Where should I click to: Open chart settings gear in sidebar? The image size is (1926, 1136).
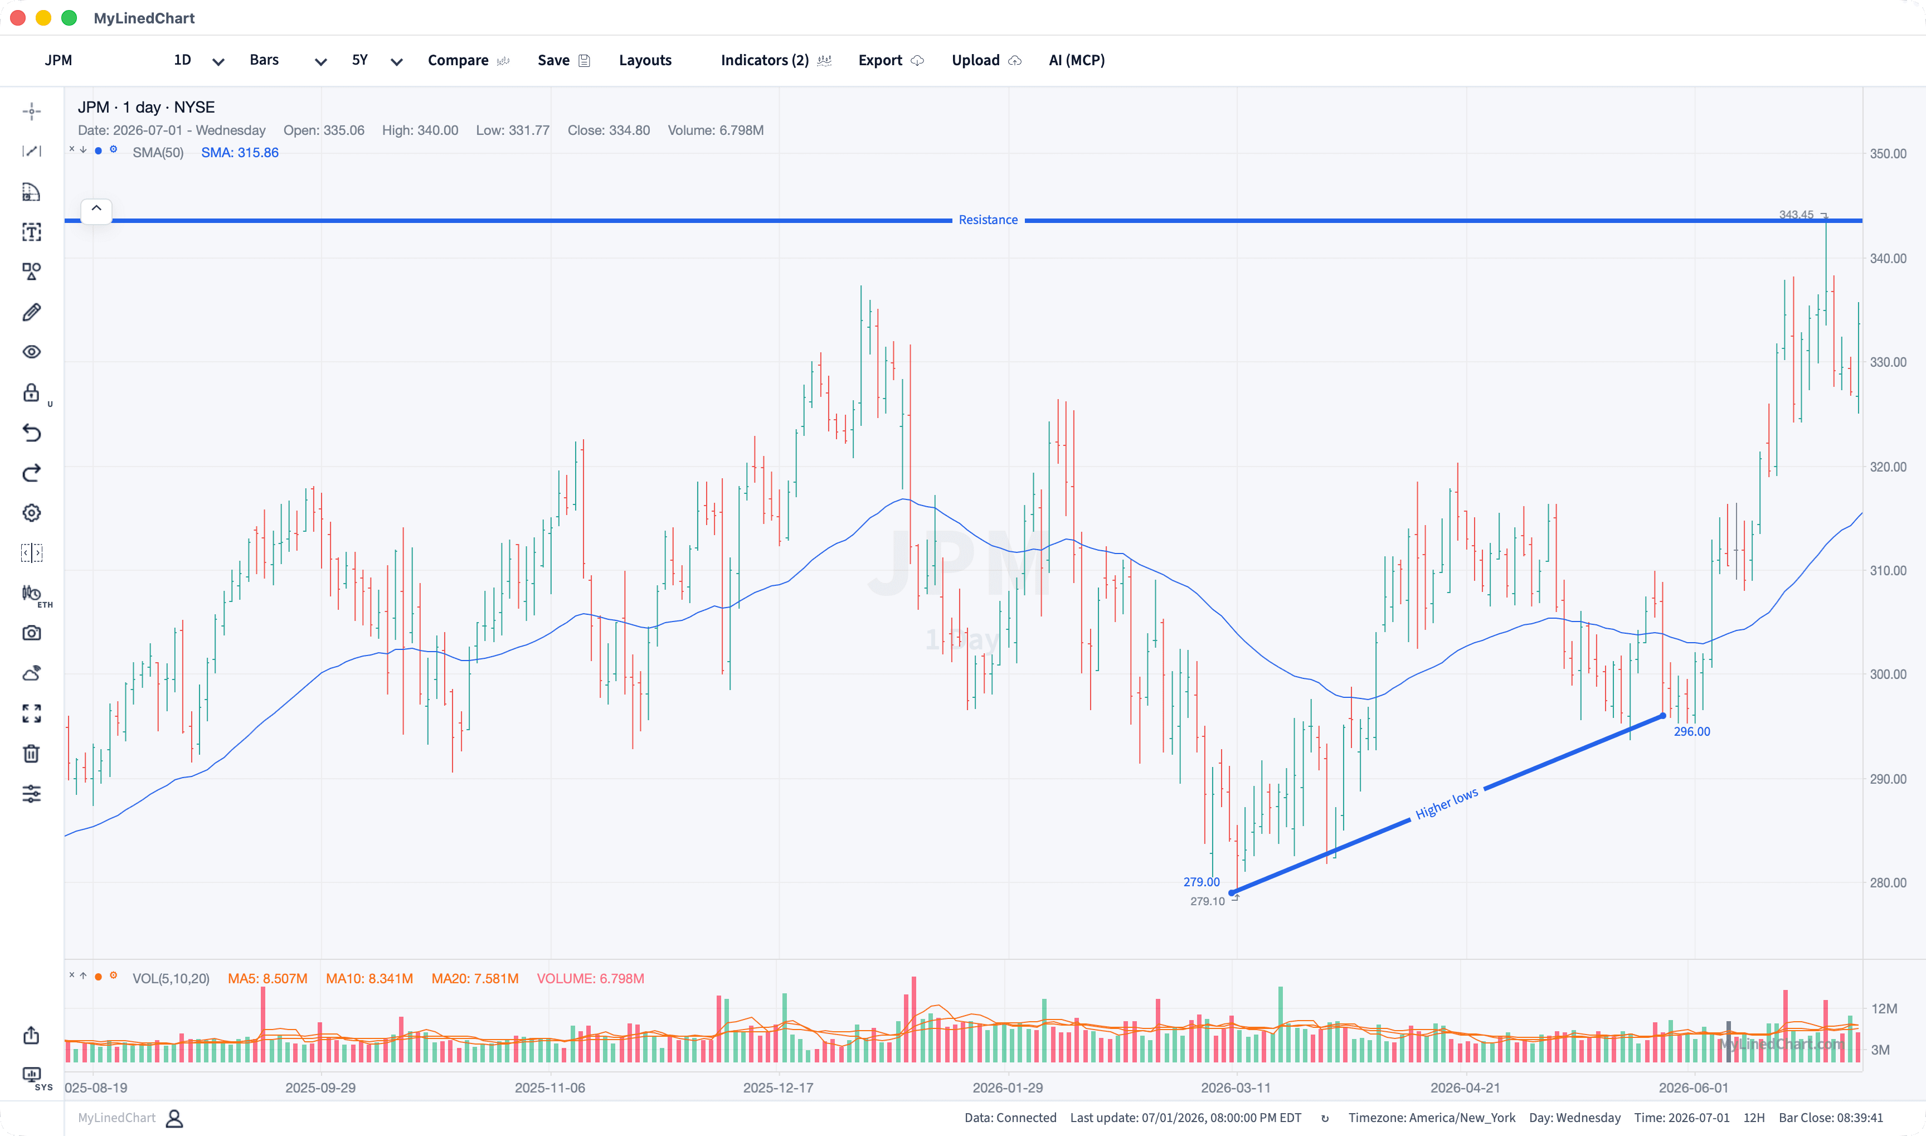coord(31,513)
